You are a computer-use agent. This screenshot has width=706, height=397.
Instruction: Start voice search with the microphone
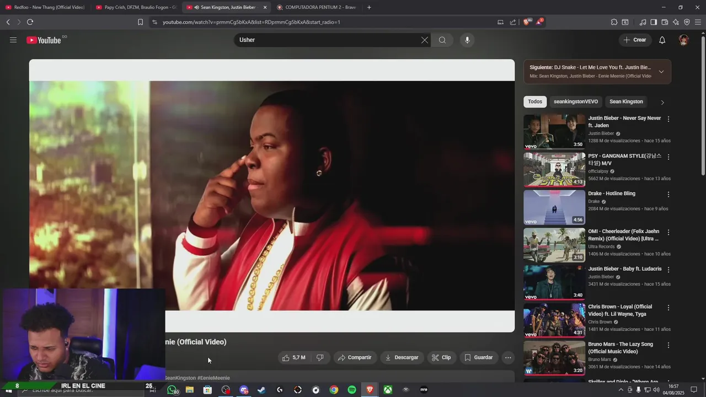tap(467, 40)
